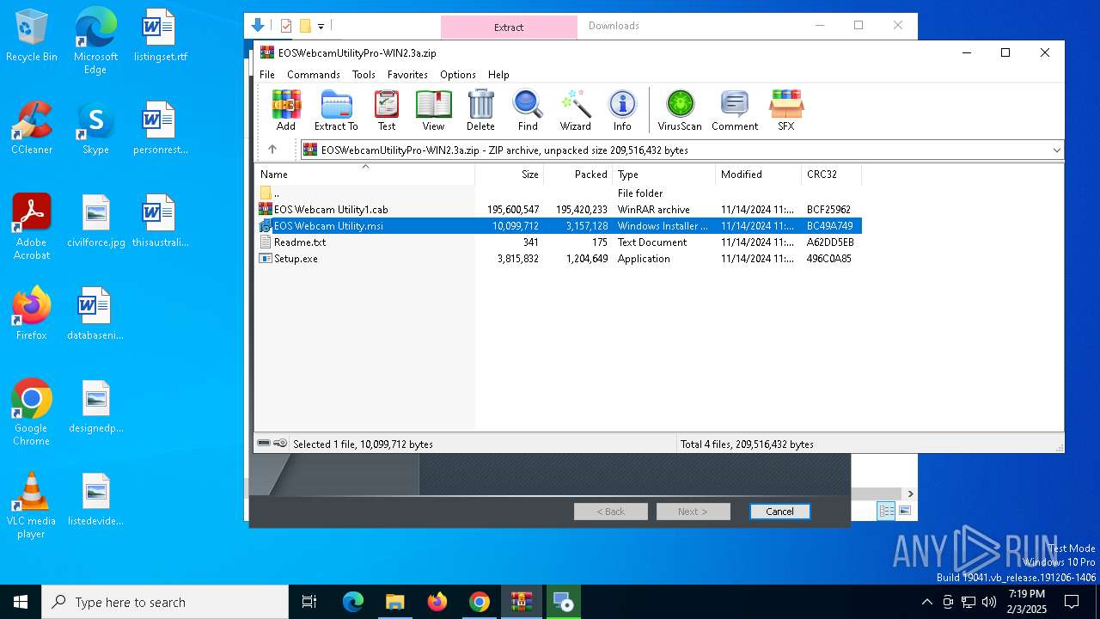Open the volume control in tray
This screenshot has width=1100, height=619.
[988, 602]
